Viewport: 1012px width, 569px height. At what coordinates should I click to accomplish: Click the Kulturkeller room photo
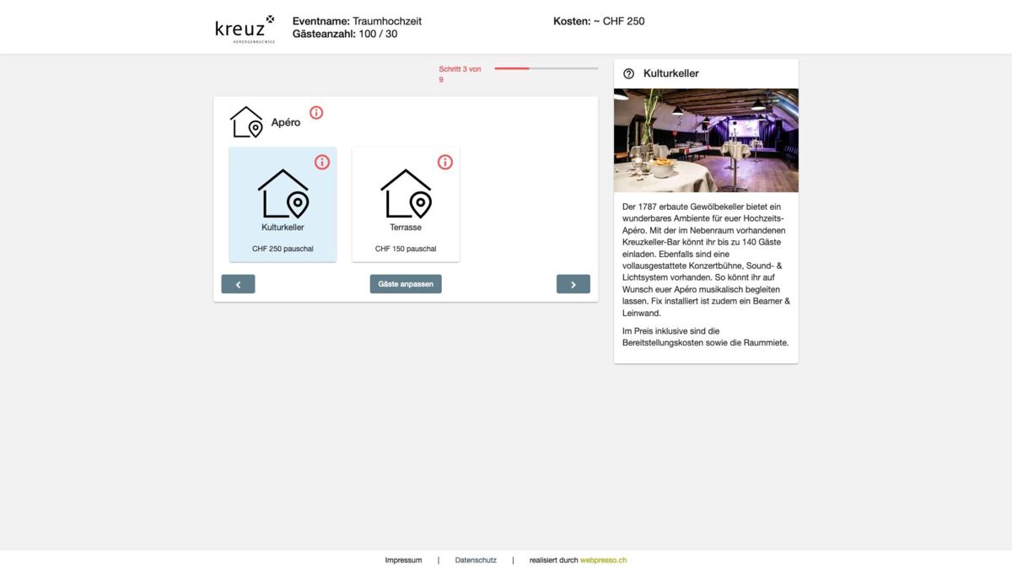706,140
